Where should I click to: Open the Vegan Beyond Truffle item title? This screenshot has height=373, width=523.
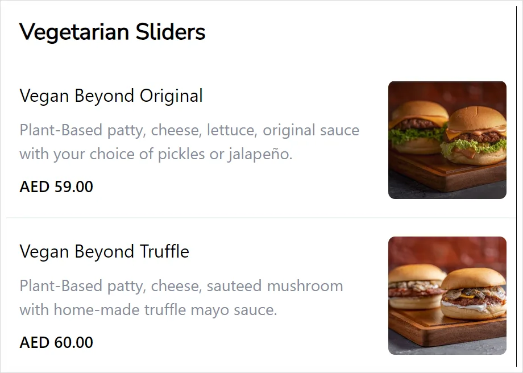[105, 251]
